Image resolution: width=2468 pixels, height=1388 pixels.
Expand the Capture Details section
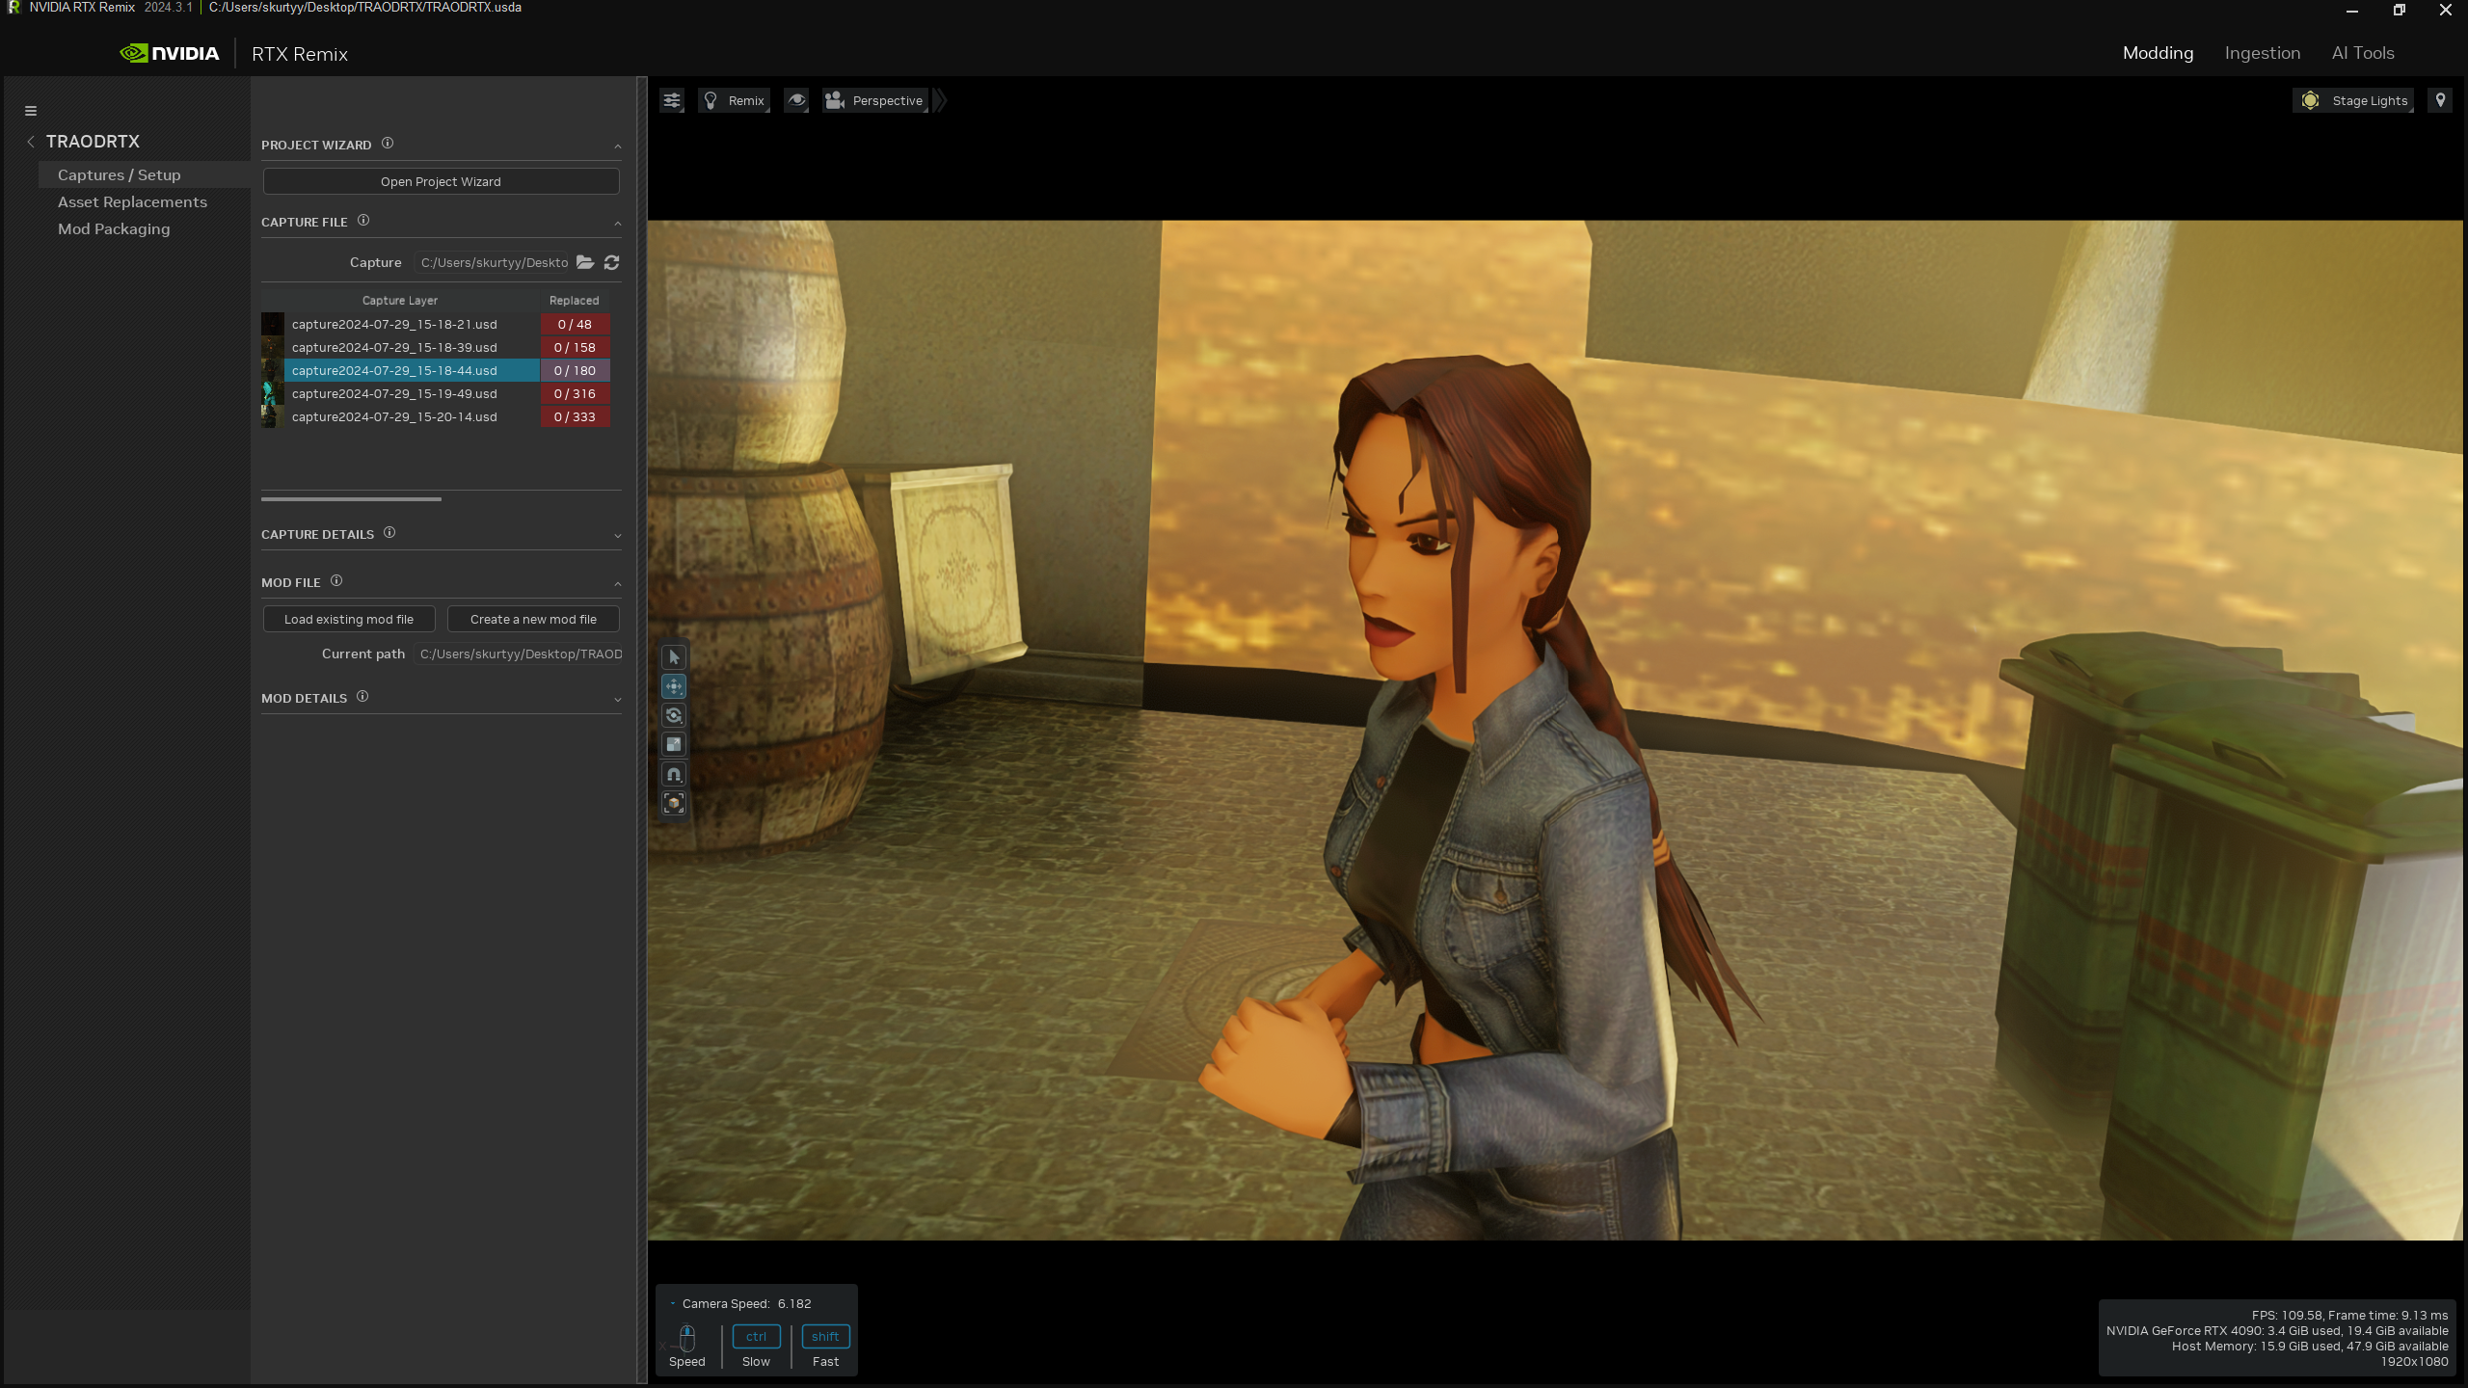click(617, 536)
